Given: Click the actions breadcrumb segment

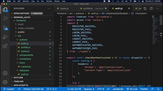Looking at the screenshot, I should point(80,13).
